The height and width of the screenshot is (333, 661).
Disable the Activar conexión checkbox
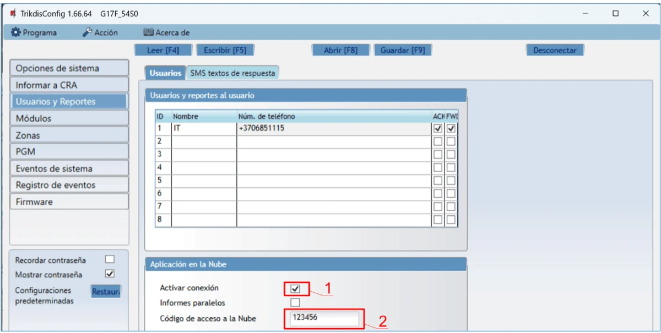tap(295, 288)
